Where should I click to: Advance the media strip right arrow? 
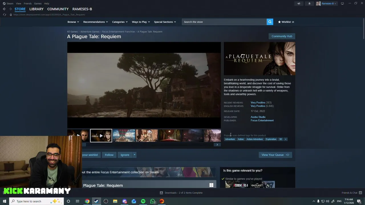tap(217, 145)
